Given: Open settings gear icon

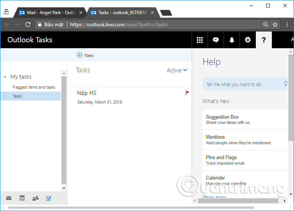Looking at the screenshot, I should pos(248,40).
